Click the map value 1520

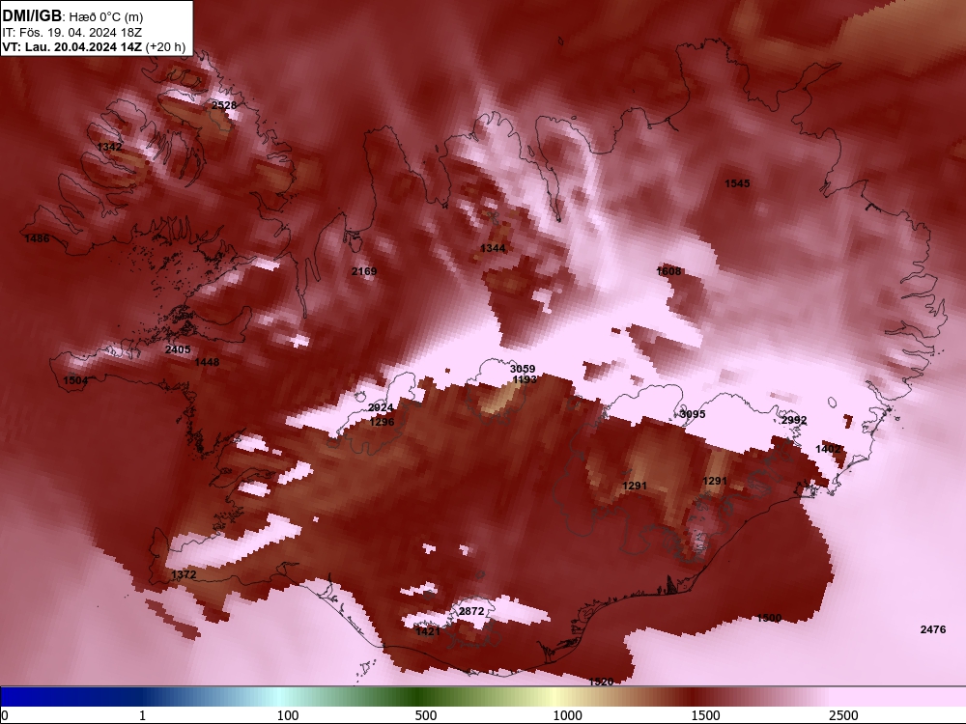601,681
